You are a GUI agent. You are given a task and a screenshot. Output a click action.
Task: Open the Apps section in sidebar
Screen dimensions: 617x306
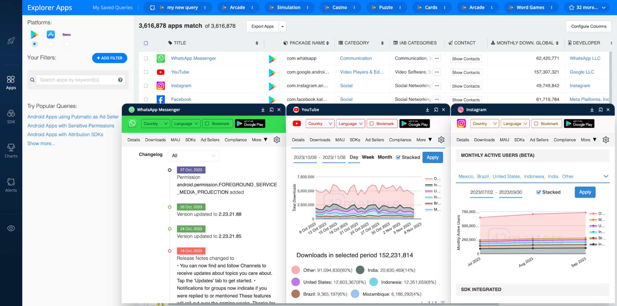(11, 83)
